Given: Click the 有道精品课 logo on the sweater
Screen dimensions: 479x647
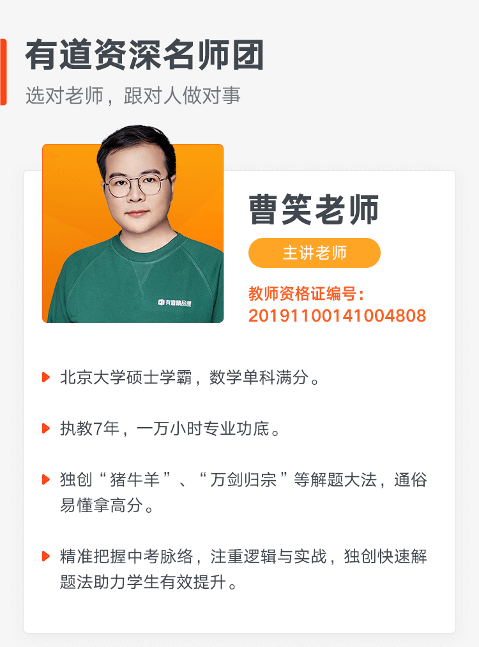Looking at the screenshot, I should (x=175, y=303).
